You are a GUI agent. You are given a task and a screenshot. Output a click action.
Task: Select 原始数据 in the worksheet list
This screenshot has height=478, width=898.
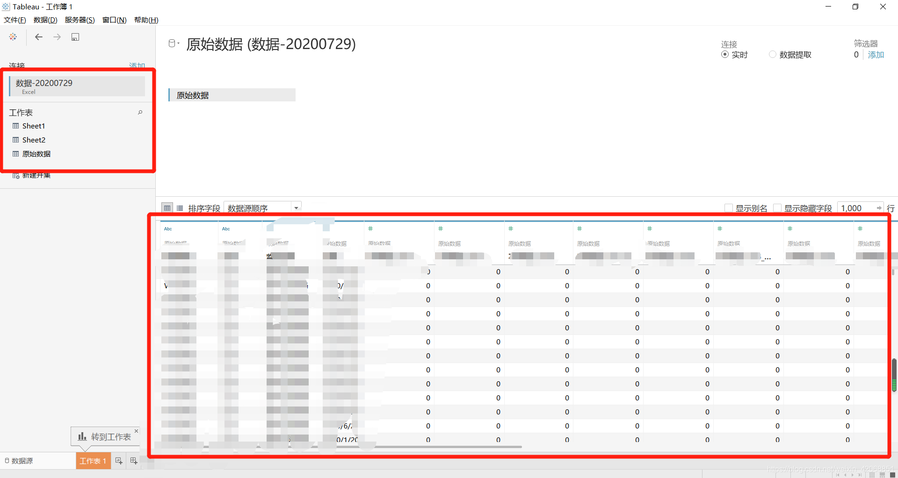[x=36, y=154]
